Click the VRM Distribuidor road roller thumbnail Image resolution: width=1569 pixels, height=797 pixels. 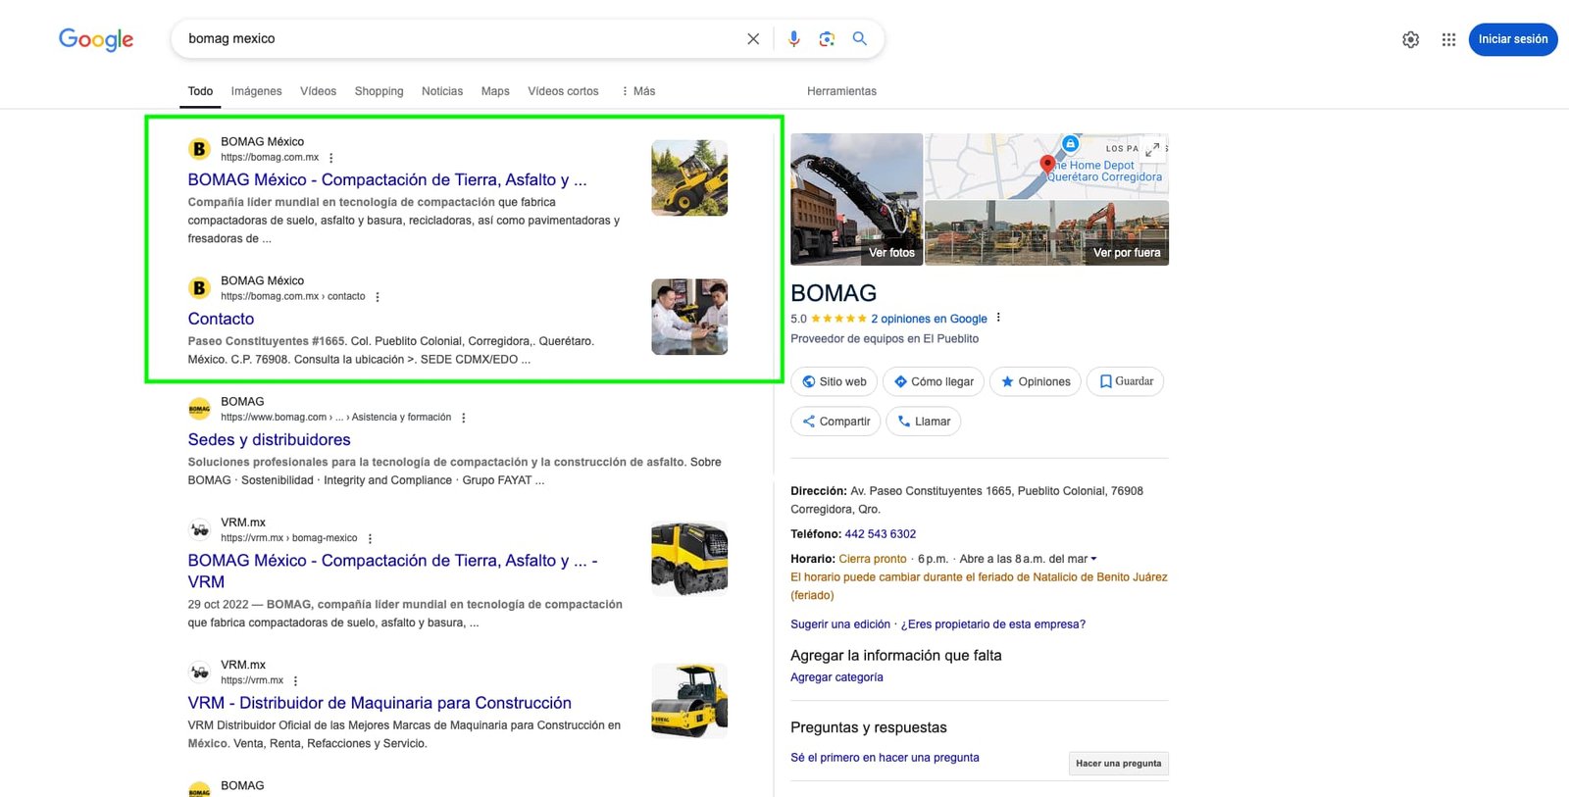(x=689, y=702)
